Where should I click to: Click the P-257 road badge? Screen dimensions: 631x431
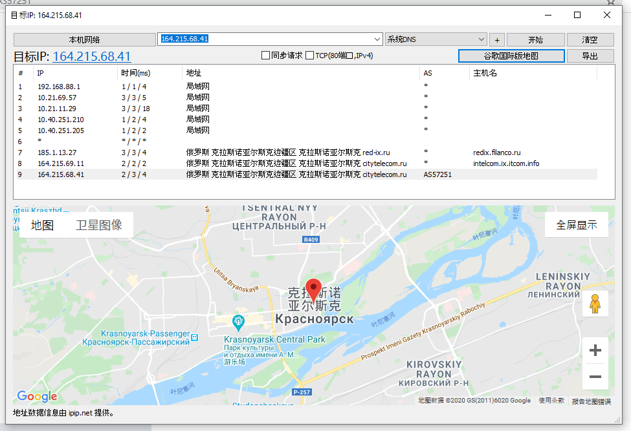pos(302,392)
